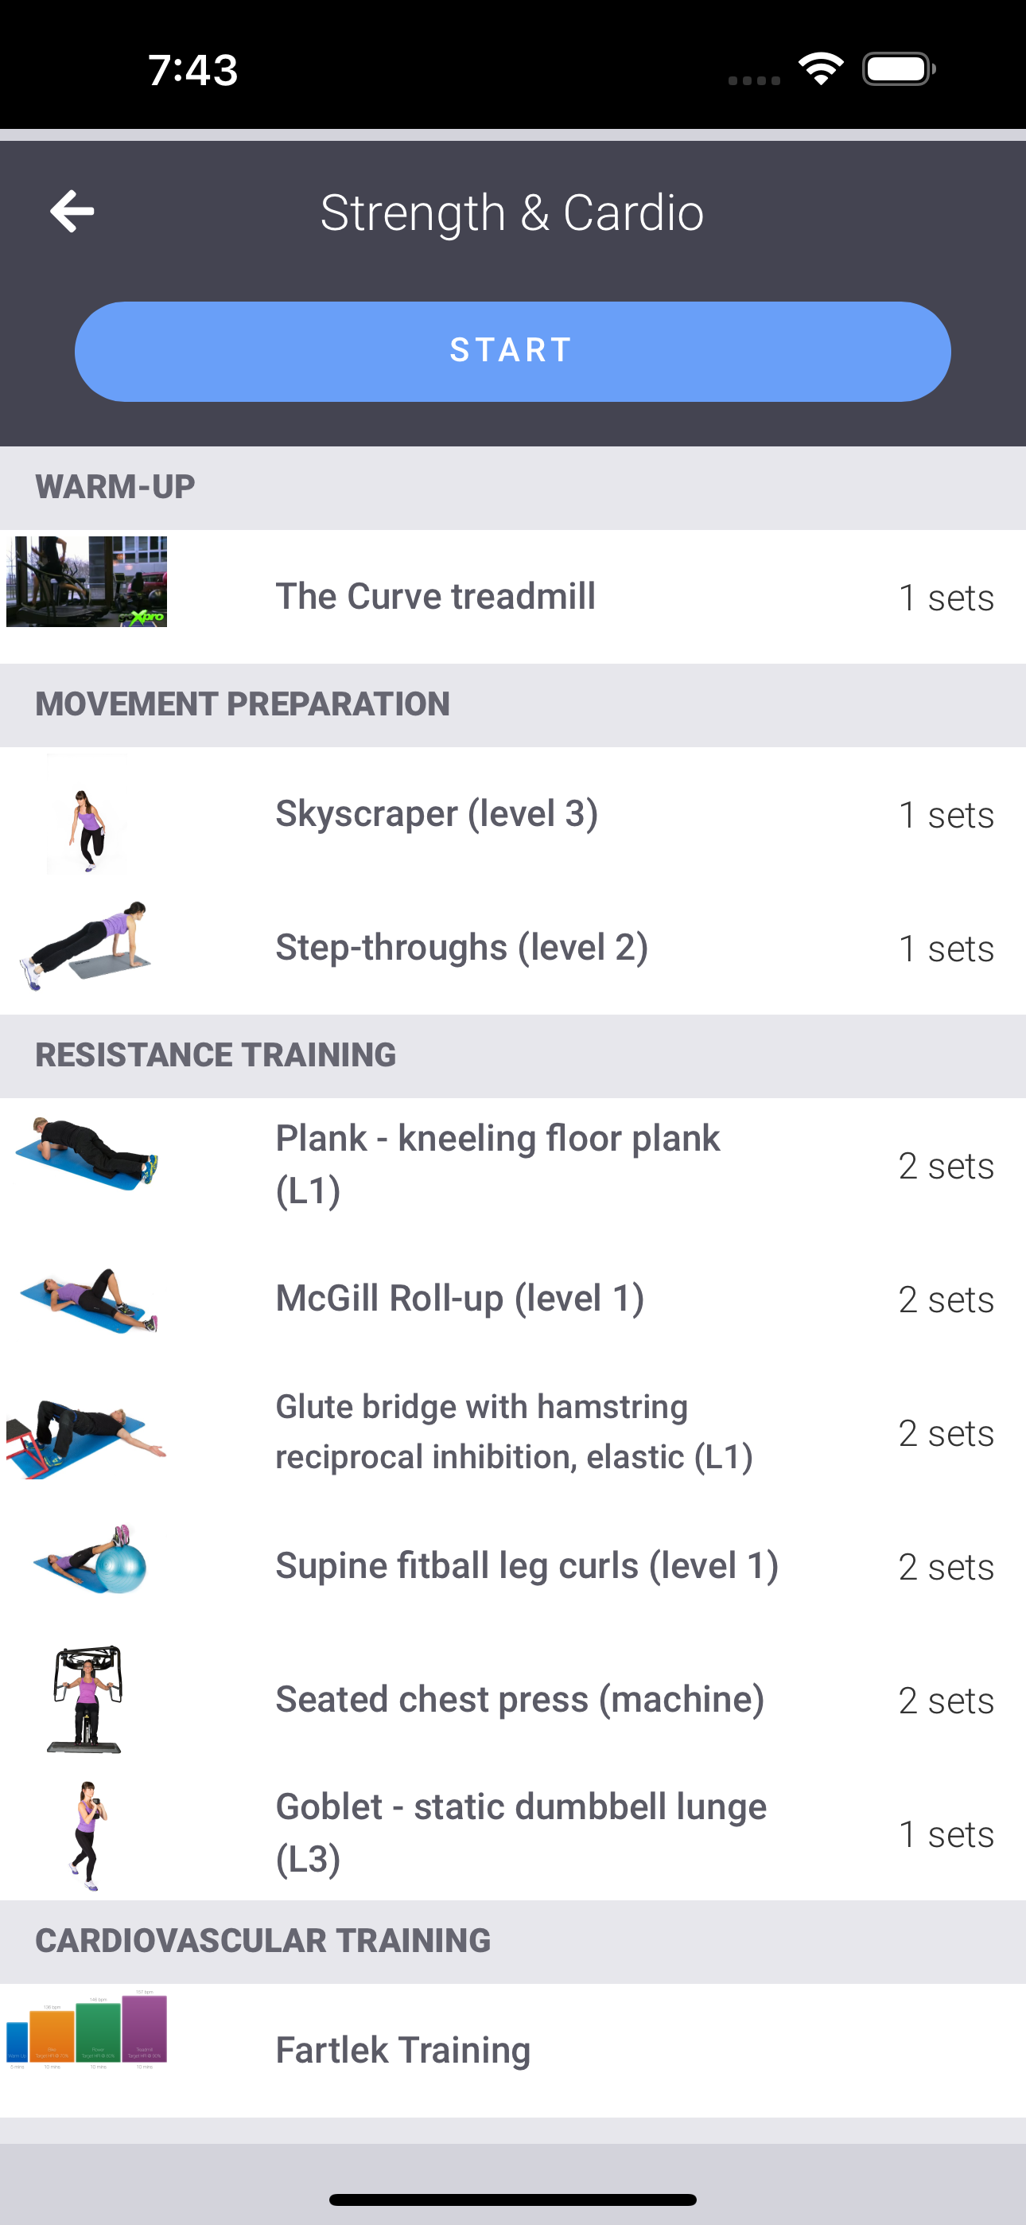Screen dimensions: 1026x2225
Task: Open The Curve treadmill thumbnail
Action: click(x=87, y=581)
